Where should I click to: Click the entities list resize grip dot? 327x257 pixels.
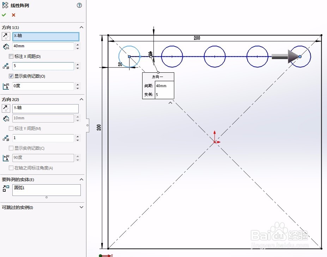47,197
